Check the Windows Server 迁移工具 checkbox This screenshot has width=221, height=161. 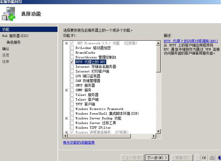(x=72, y=123)
